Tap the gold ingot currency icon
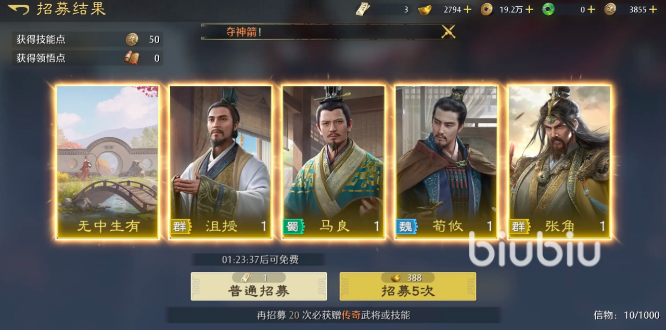This screenshot has height=330, width=666. click(x=425, y=9)
